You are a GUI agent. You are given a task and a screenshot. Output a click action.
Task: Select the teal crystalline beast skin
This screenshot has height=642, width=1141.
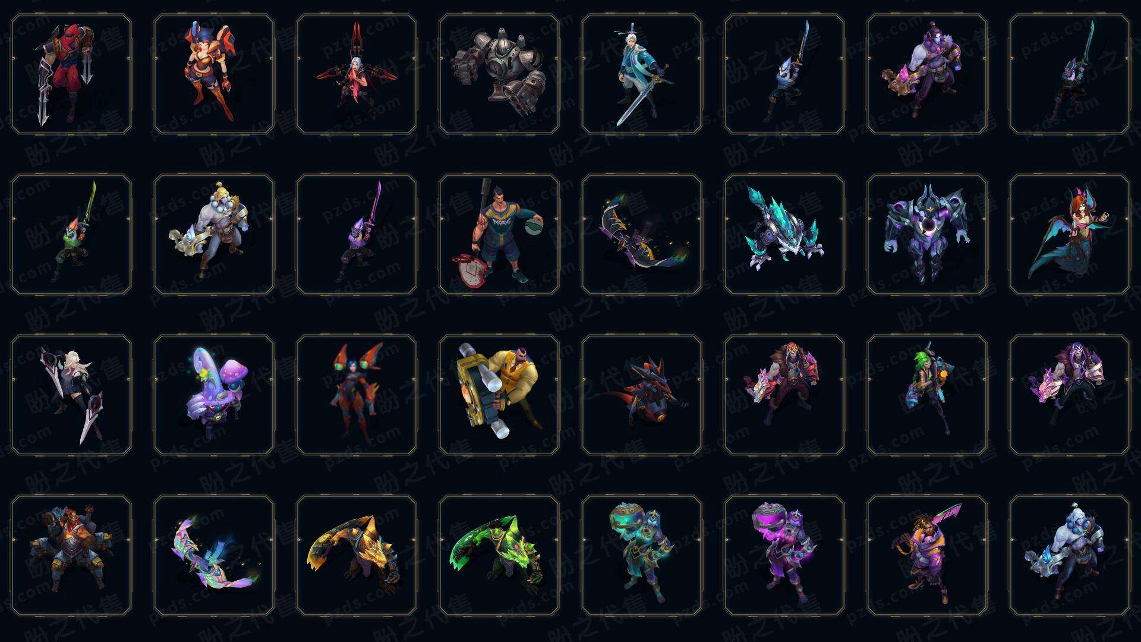(784, 235)
